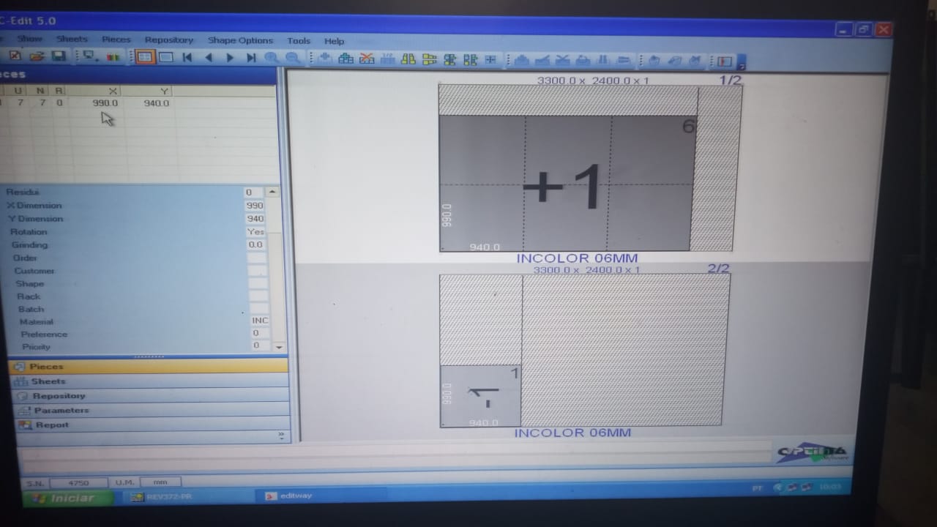The height and width of the screenshot is (527, 937).
Task: Expand the panel chevron below Report
Action: pos(282,436)
